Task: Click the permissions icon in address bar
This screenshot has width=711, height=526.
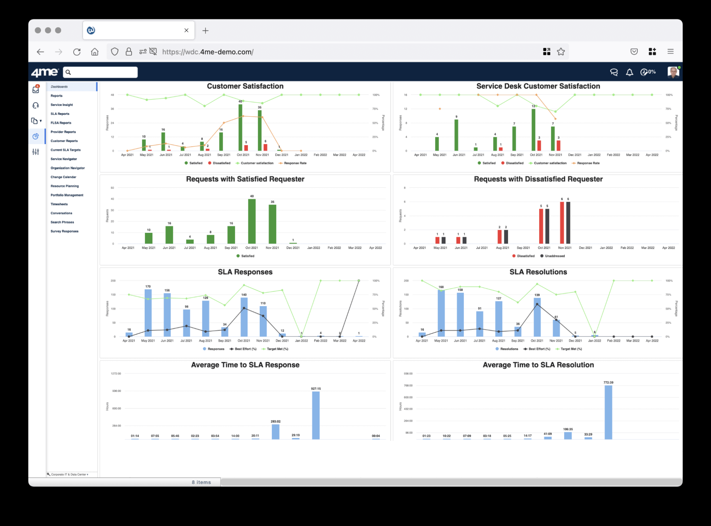Action: click(143, 52)
